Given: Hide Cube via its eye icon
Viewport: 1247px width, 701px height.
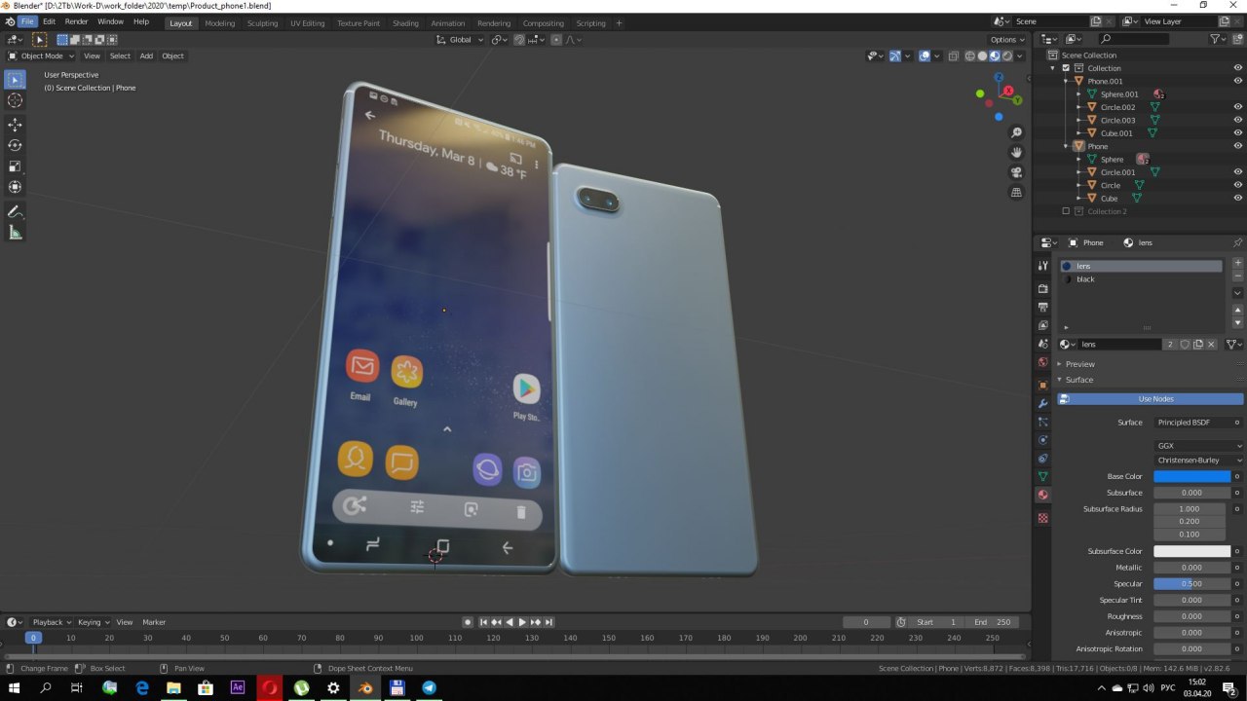Looking at the screenshot, I should [x=1238, y=198].
